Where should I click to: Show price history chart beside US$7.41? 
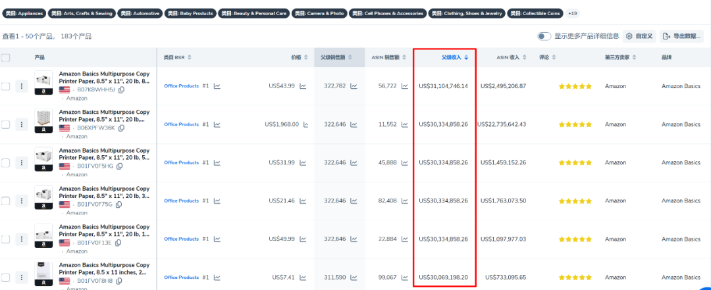click(x=302, y=277)
